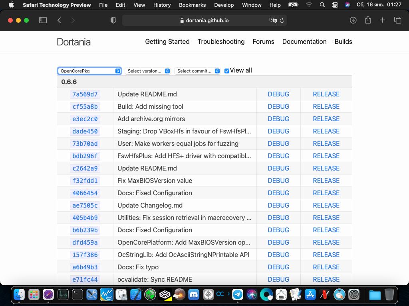Uncheck the View all checkbox

tap(227, 71)
